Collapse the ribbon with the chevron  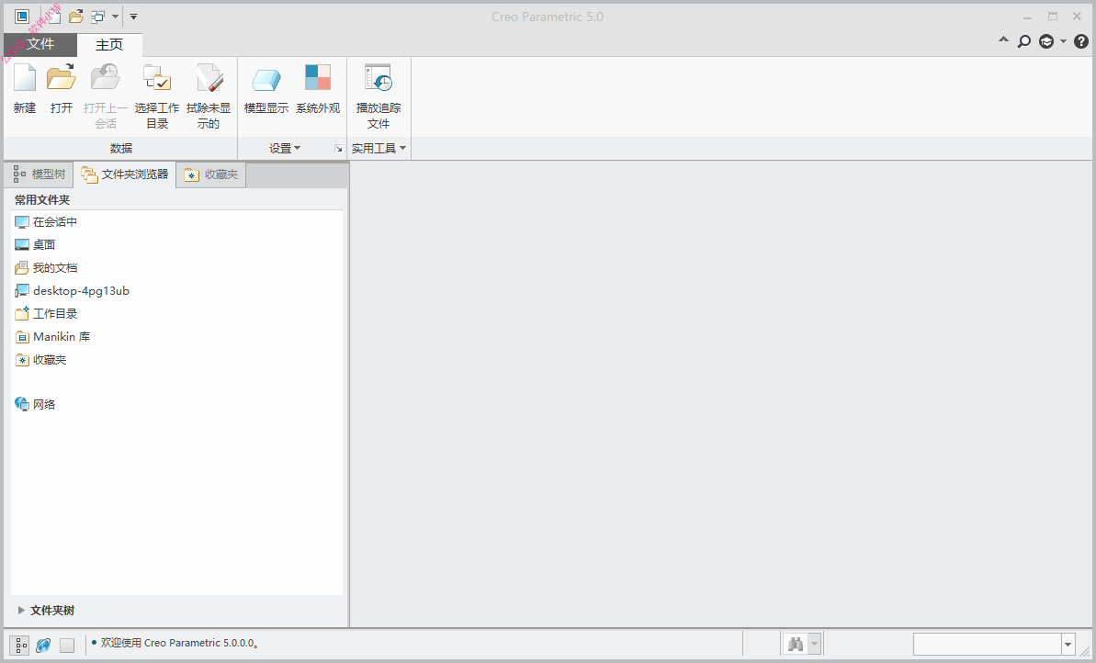click(1004, 40)
